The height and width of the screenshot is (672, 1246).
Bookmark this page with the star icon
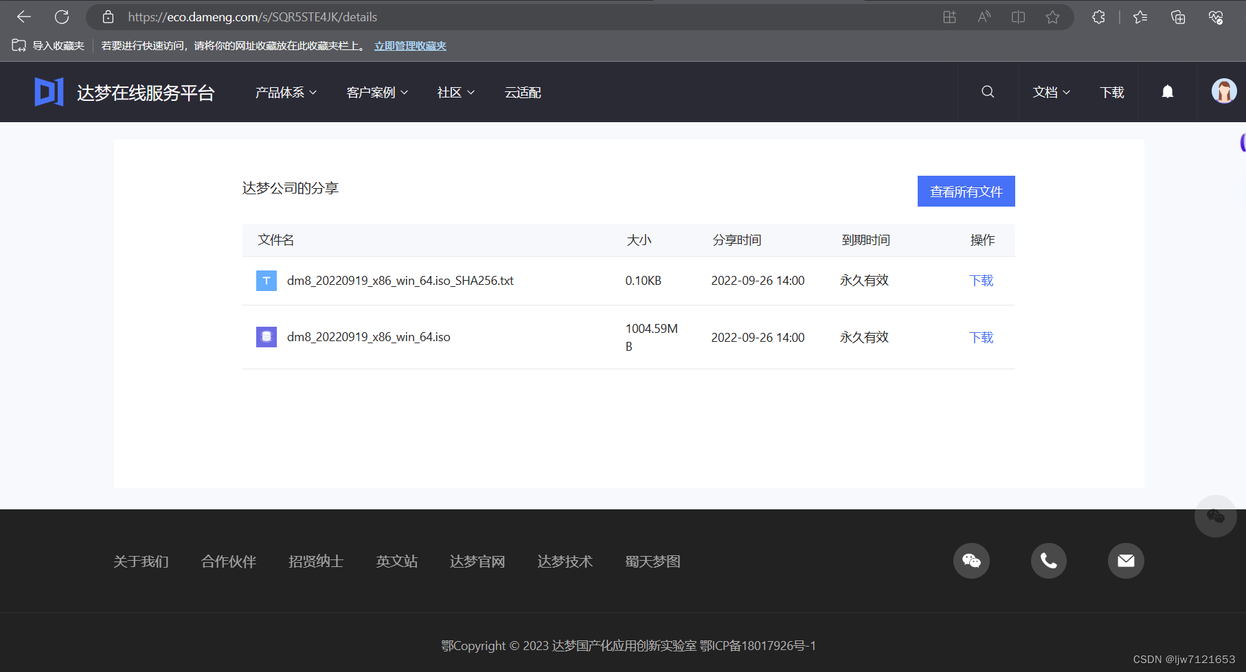tap(1052, 16)
